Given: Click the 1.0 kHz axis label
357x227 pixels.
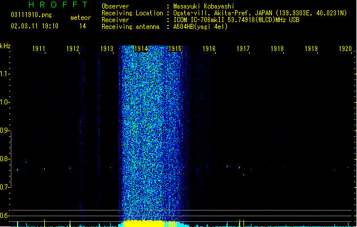Looking at the screenshot, I should (x=5, y=102).
